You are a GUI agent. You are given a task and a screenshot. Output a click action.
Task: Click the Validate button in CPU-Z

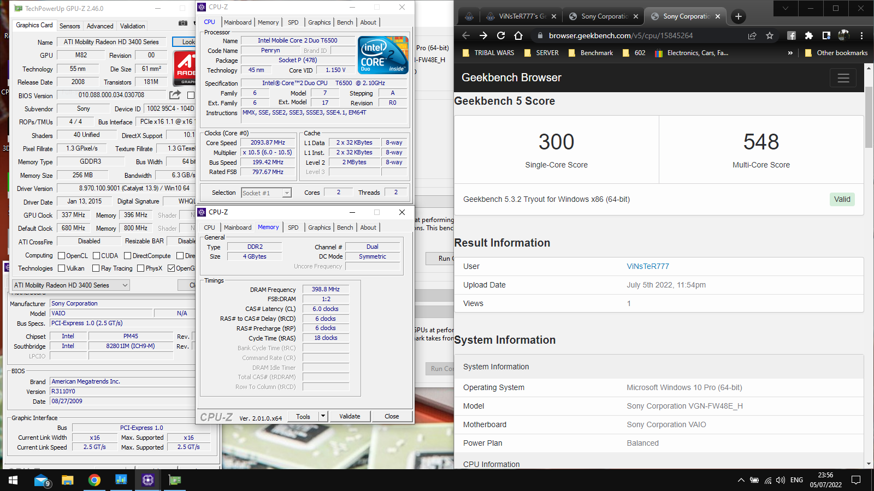[x=350, y=416]
